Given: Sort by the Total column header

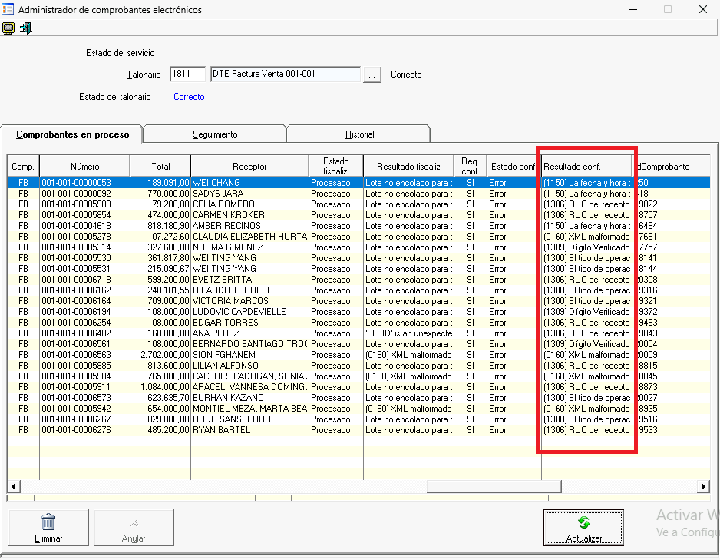Looking at the screenshot, I should click(x=160, y=167).
